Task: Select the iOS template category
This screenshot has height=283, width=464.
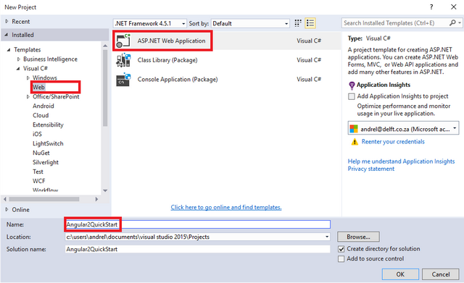Action: [x=37, y=134]
